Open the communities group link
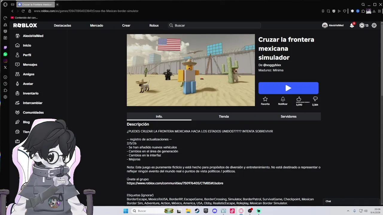Image resolution: width=383 pixels, height=215 pixels. (175, 183)
